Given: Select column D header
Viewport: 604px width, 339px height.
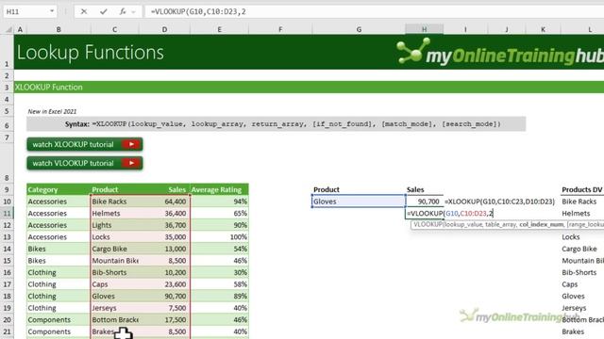Looking at the screenshot, I should [164, 29].
